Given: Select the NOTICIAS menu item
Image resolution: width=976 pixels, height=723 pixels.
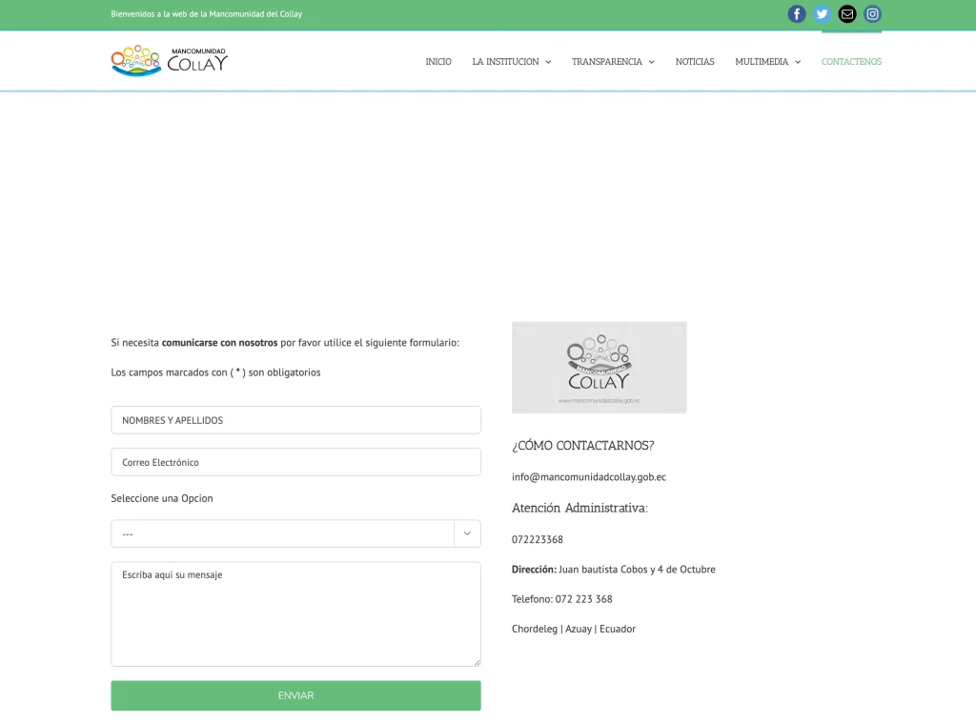Looking at the screenshot, I should pyautogui.click(x=695, y=61).
